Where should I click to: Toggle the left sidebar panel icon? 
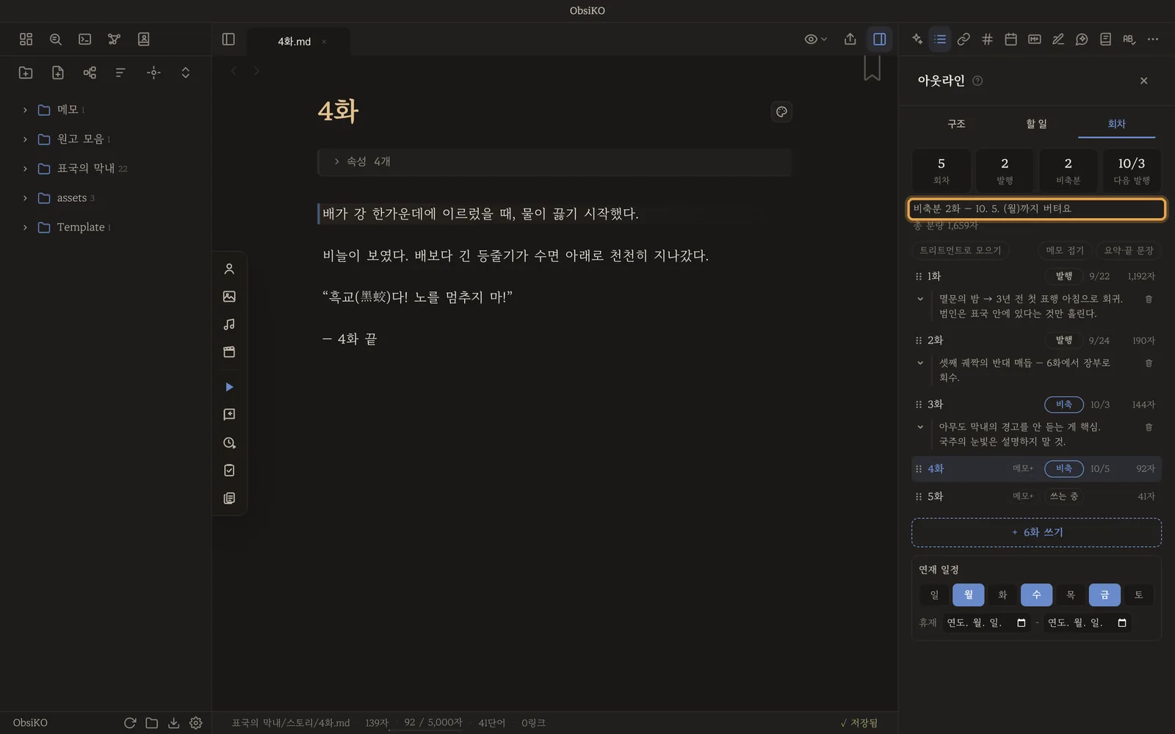(228, 39)
